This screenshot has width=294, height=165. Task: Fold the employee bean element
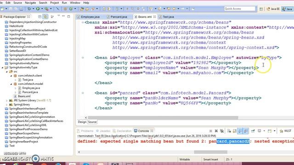(83, 58)
